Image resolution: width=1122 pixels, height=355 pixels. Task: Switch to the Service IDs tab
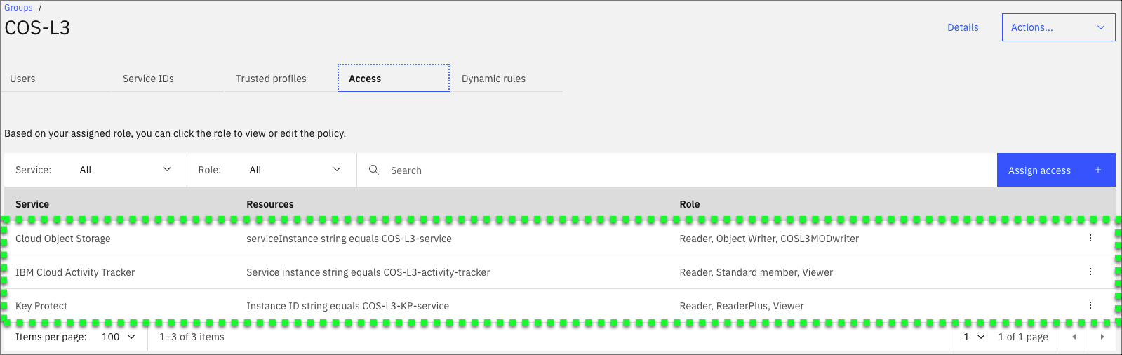(168, 79)
